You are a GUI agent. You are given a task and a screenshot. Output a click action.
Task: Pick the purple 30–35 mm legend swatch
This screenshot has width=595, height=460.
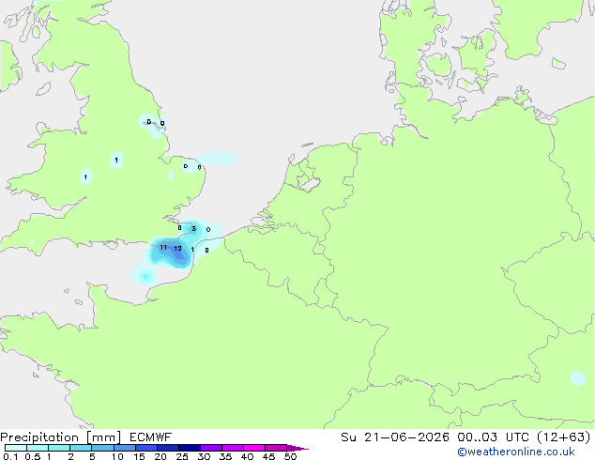tap(211, 448)
